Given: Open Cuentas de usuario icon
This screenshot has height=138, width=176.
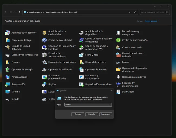Looking at the screenshot, I should 118,47.
